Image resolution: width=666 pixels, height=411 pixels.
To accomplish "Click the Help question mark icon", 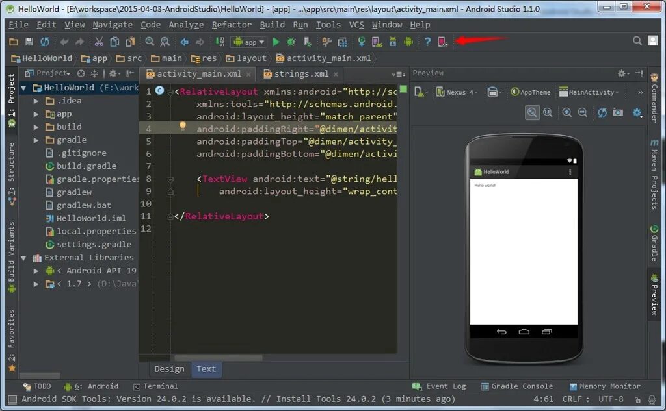I will (x=427, y=42).
